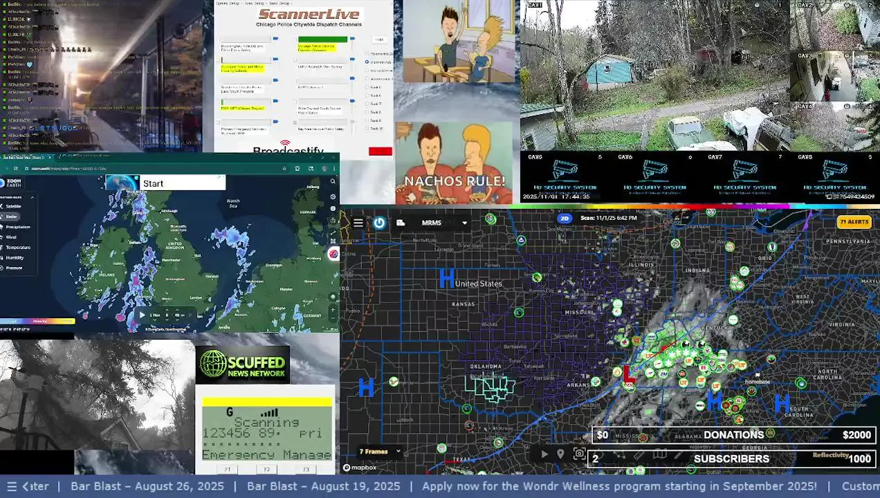Click the camera screenshot icon on the radar toolbar
The width and height of the screenshot is (880, 498).
pos(580,454)
